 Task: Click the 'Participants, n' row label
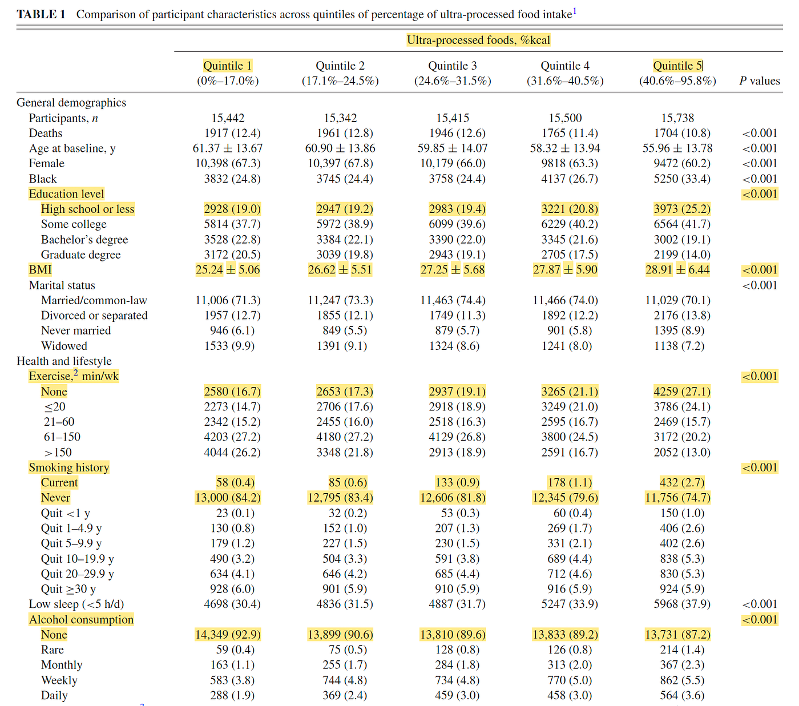(x=63, y=118)
